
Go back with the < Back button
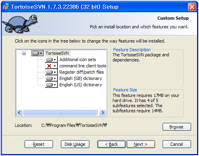(x=112, y=144)
